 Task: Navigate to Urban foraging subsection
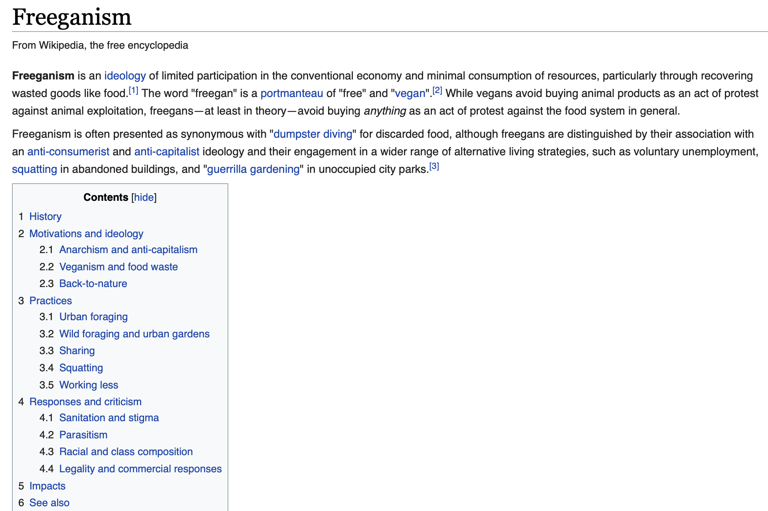tap(93, 317)
